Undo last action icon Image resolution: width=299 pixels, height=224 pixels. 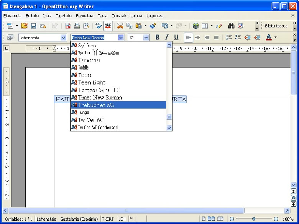click(x=165, y=26)
